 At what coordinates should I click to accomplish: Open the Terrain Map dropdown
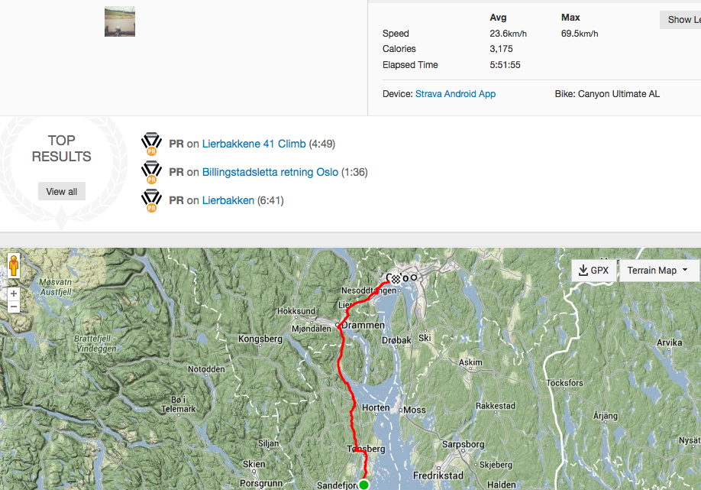coord(657,270)
